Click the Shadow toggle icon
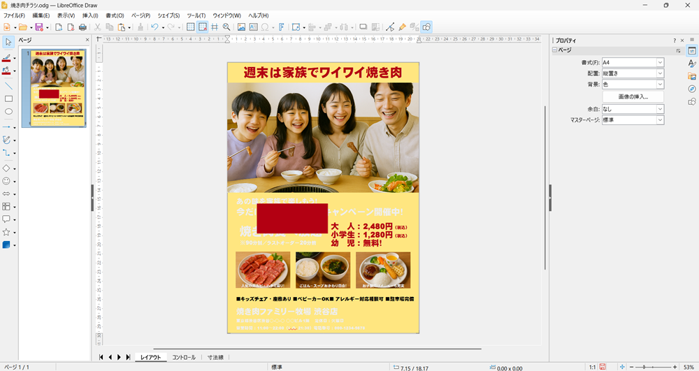The height and width of the screenshot is (371, 699). coord(363,27)
